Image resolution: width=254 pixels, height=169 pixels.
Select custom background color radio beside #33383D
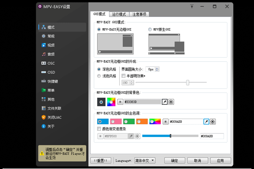coord(120,102)
